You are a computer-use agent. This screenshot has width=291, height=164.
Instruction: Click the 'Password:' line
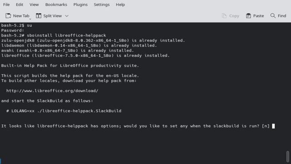[13, 31]
